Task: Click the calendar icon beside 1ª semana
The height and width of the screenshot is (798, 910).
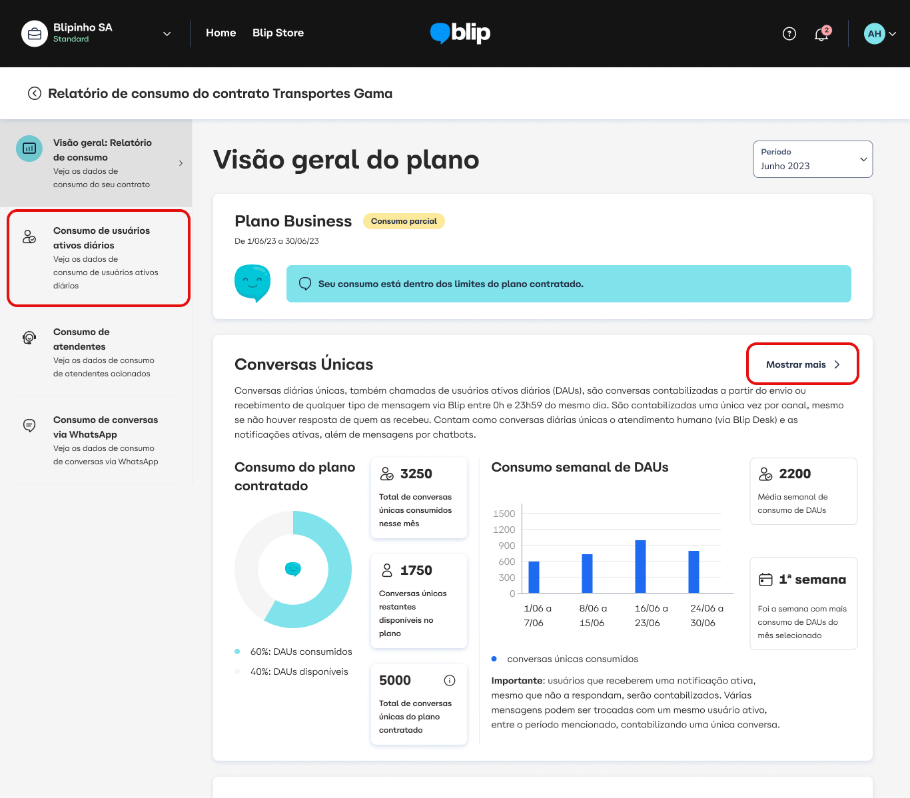Action: pyautogui.click(x=766, y=580)
